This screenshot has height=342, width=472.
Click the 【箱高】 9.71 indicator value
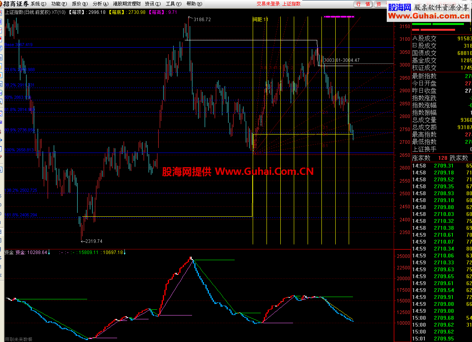[163, 12]
